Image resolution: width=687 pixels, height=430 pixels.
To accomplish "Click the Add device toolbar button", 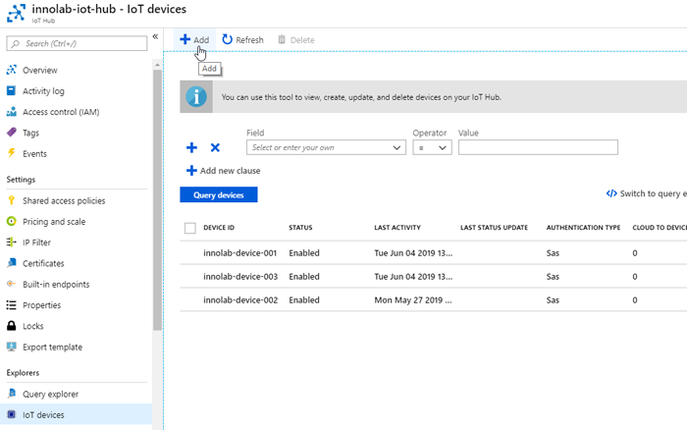I will coord(194,39).
